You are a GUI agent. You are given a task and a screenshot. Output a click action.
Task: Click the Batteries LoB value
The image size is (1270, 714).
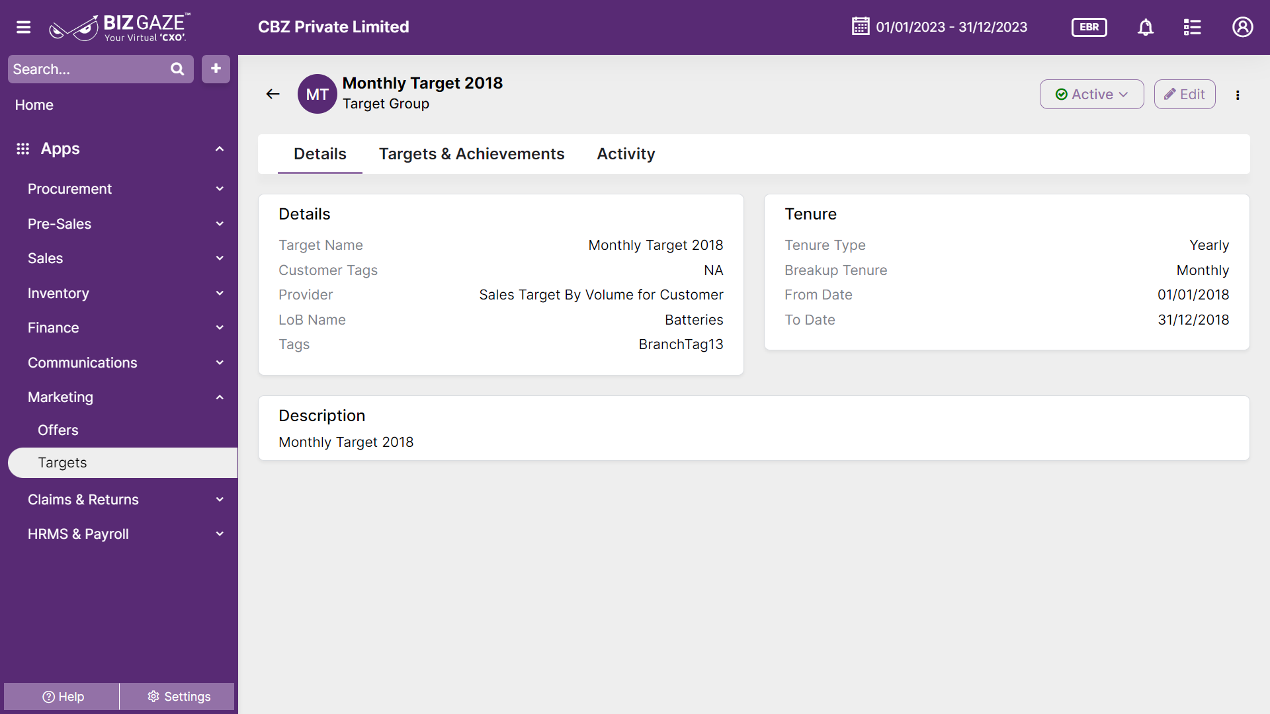coord(694,320)
